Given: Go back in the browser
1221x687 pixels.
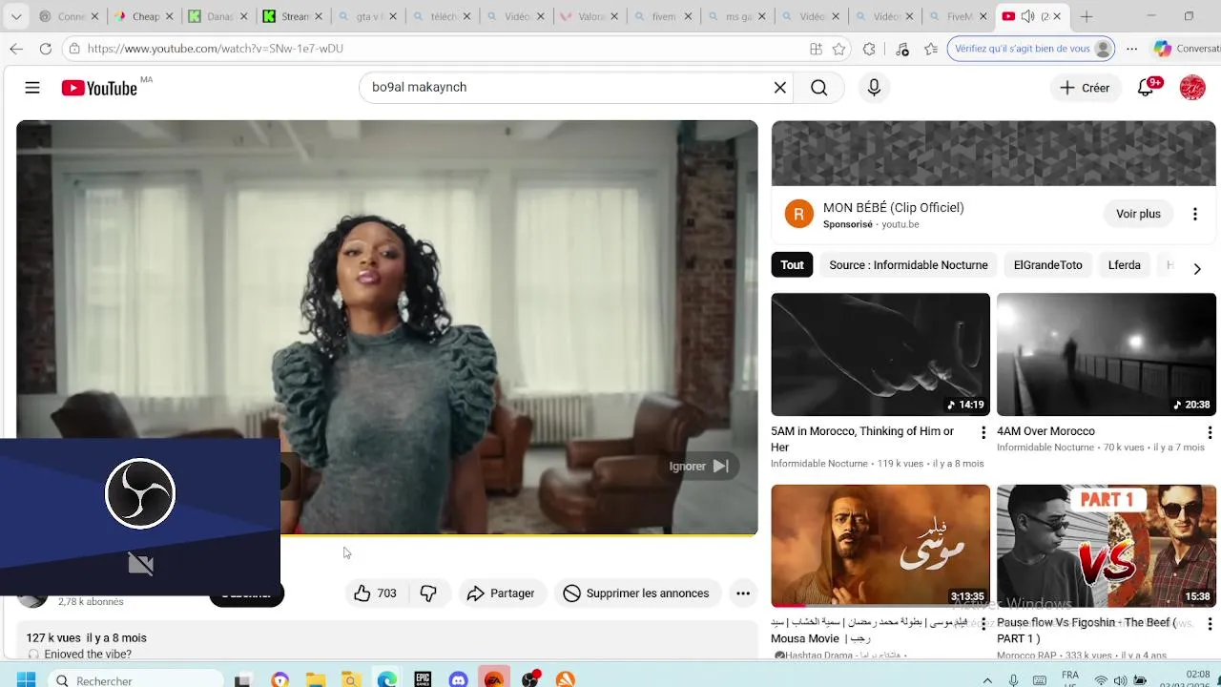Looking at the screenshot, I should [16, 49].
